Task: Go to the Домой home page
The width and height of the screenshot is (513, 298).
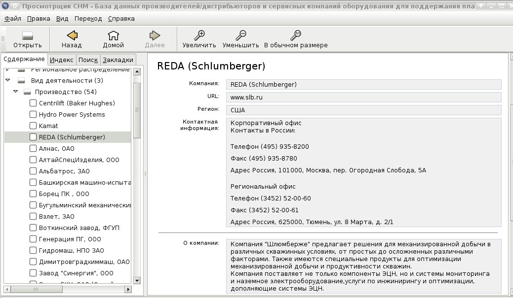Action: point(113,35)
